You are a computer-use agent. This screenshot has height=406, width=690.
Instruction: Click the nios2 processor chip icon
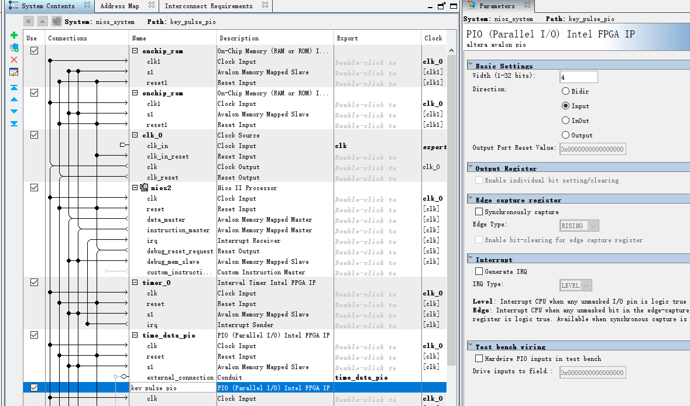(144, 187)
